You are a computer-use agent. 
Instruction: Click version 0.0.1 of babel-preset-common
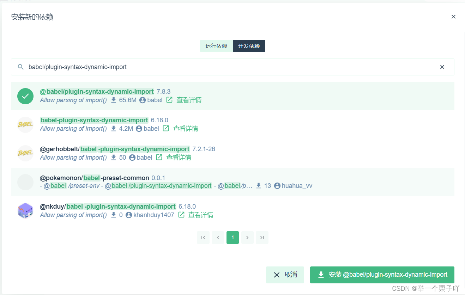(x=158, y=178)
